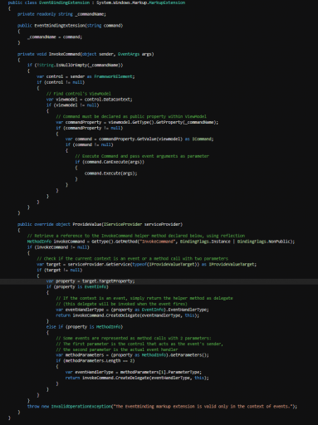Image resolution: width=318 pixels, height=425 pixels.
Task: Click BindingFlags.NonPublic in the GetMethod call
Action: point(264,242)
